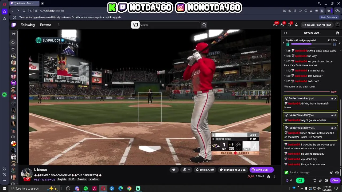Expand Gift a Sub dropdown arrow
Screen dimensions: 342x192
271,170
